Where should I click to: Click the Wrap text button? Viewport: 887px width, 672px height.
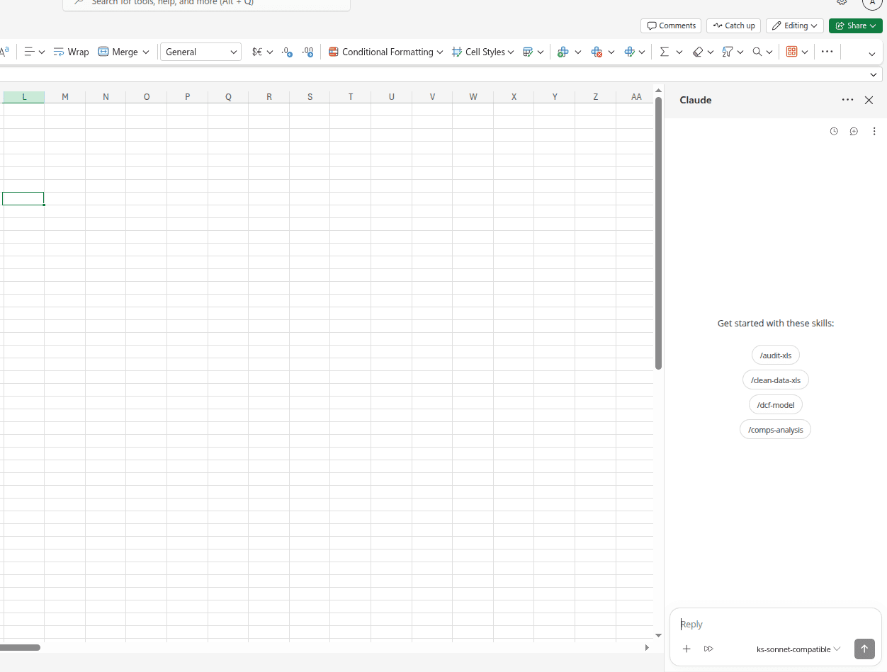[71, 52]
